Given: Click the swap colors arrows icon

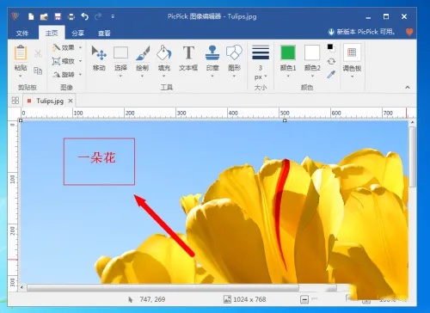Looking at the screenshot, I should click(x=331, y=61).
